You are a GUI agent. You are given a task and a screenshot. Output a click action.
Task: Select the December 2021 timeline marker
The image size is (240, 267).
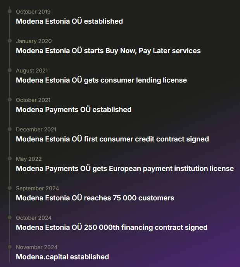(9, 129)
